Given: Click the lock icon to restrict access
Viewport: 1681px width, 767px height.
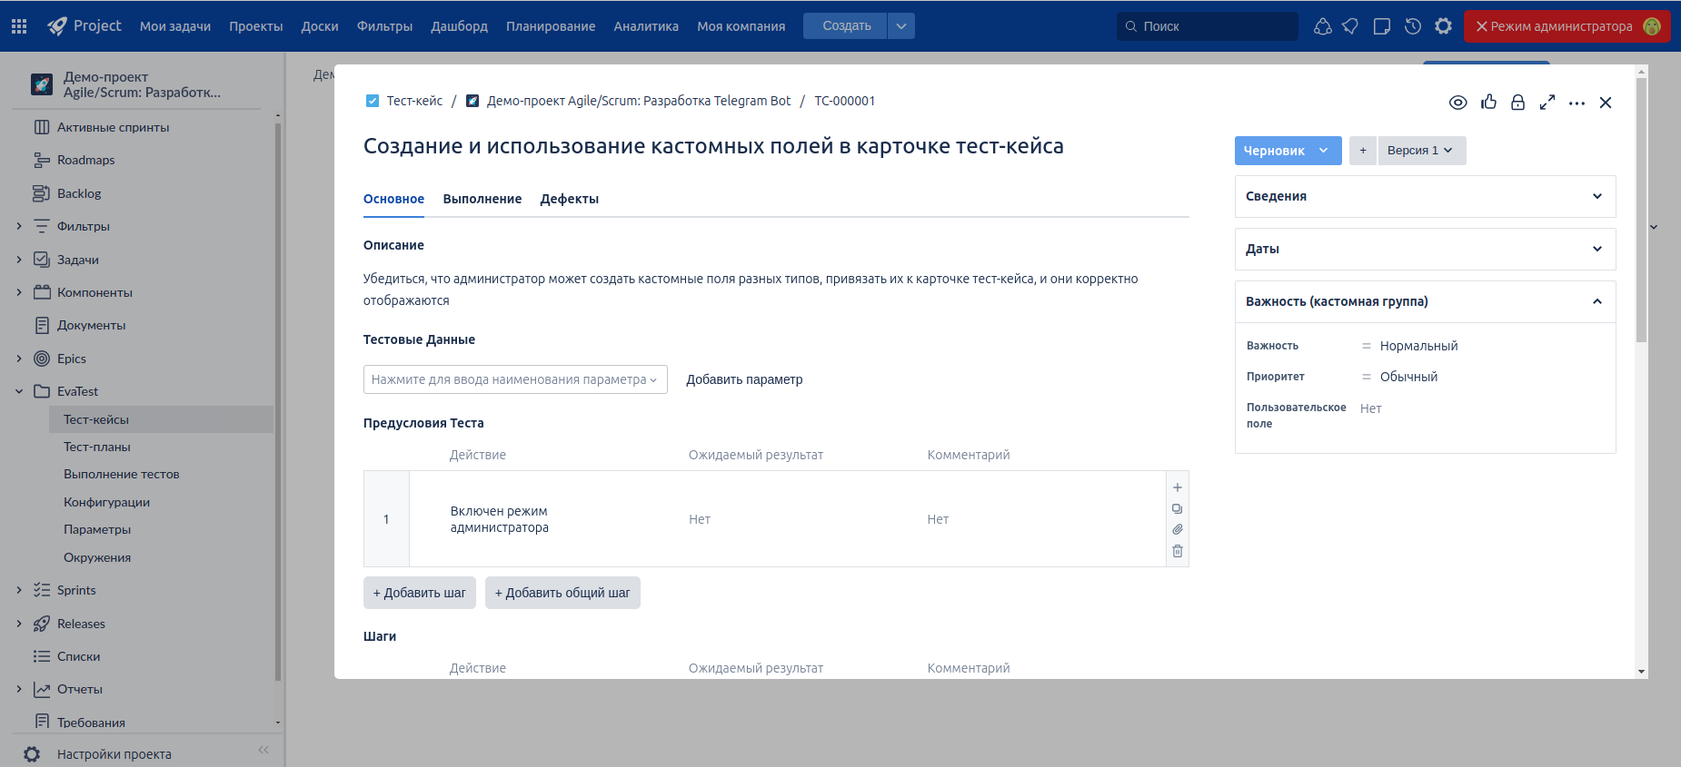Looking at the screenshot, I should pyautogui.click(x=1517, y=103).
